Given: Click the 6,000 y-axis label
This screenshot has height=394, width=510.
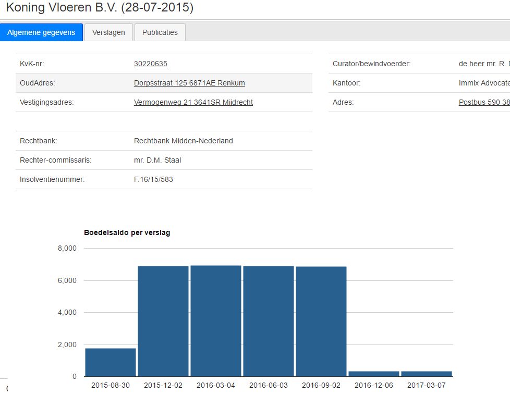Looking at the screenshot, I should (x=67, y=280).
